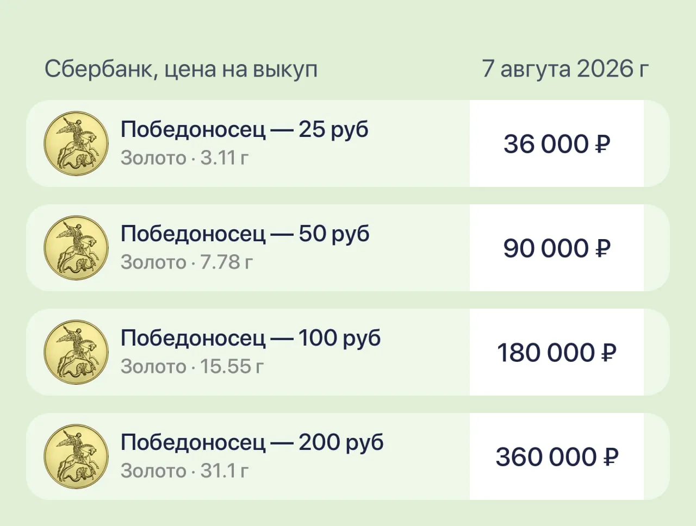
Task: Open the third coin row card
Action: click(x=348, y=352)
